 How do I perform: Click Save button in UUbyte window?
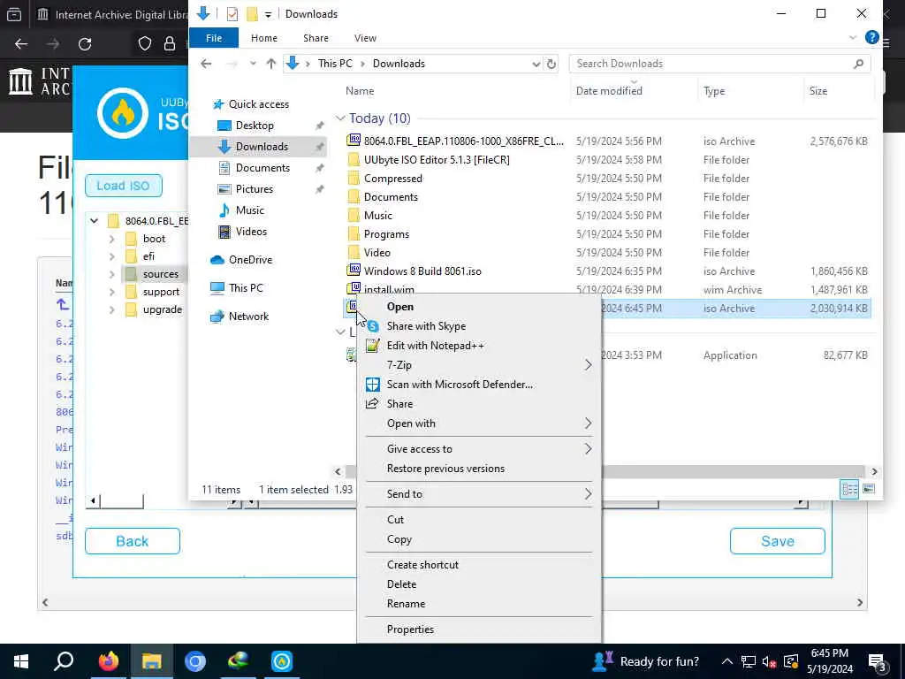778,542
